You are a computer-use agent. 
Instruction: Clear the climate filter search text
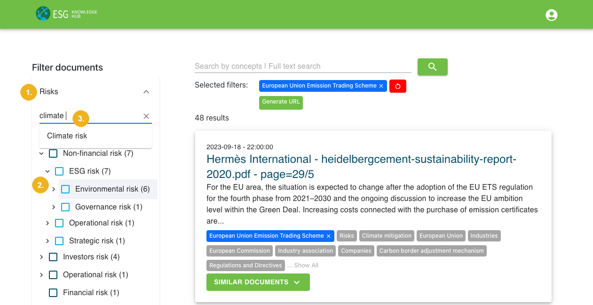tap(146, 116)
